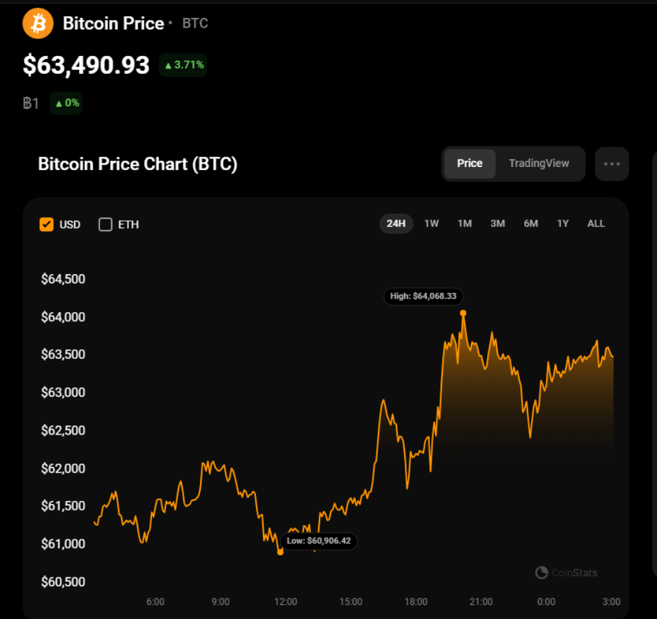This screenshot has height=619, width=657.
Task: Select the 24H time range
Action: [x=396, y=223]
